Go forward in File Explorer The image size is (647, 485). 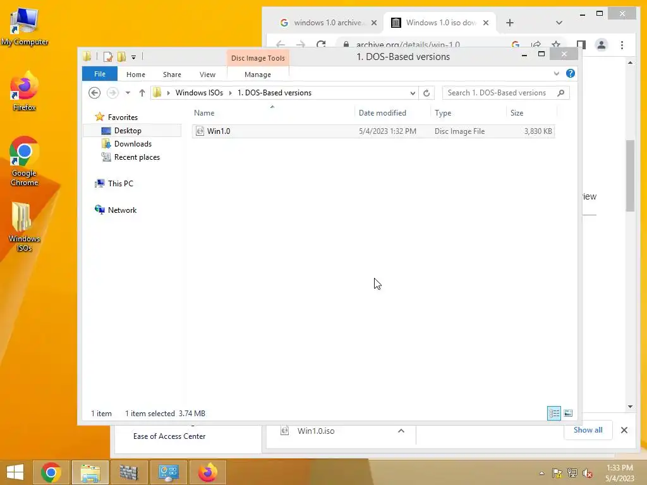[112, 93]
